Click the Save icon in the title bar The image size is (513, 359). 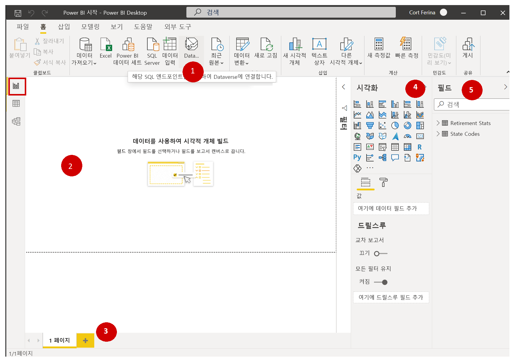(x=18, y=13)
